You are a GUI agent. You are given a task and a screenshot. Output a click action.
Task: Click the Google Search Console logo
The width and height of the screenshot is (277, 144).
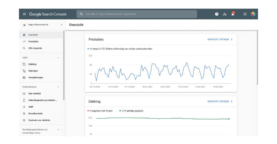tap(48, 14)
